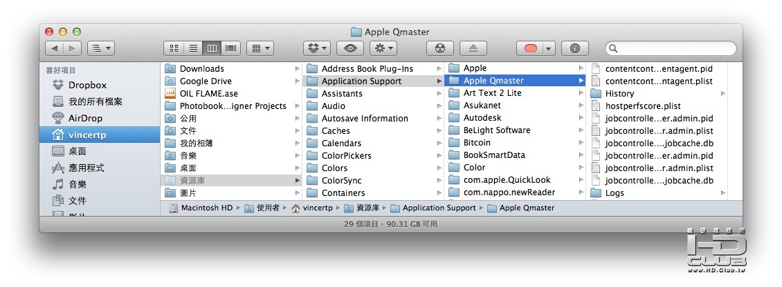Click the Quick Look eye icon

[x=350, y=48]
